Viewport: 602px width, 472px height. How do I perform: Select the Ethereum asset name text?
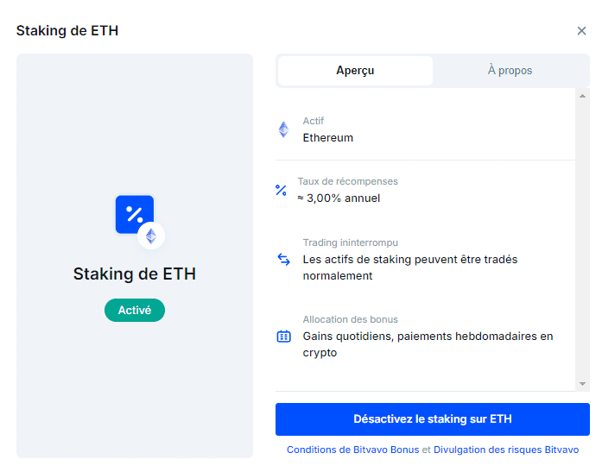click(x=328, y=138)
